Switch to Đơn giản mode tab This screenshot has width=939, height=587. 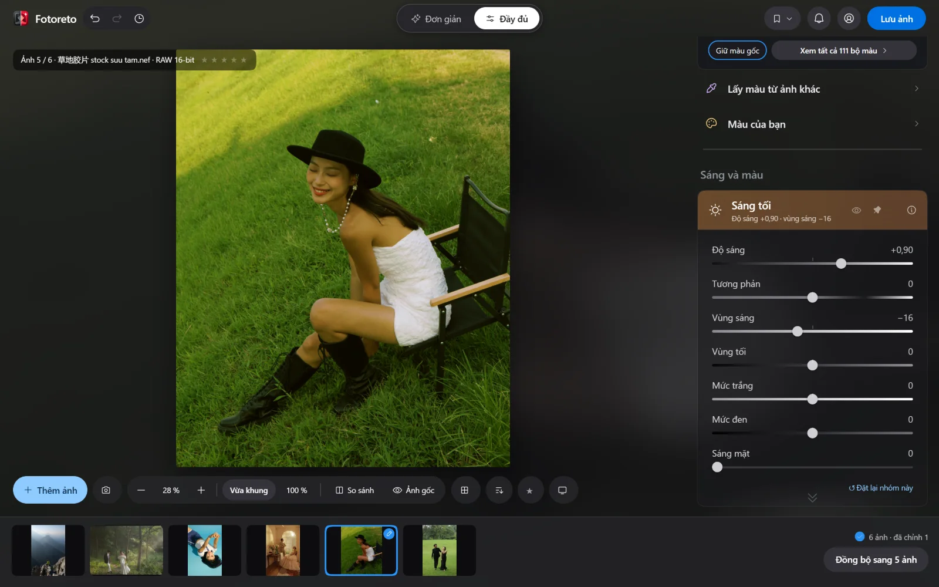tap(436, 19)
